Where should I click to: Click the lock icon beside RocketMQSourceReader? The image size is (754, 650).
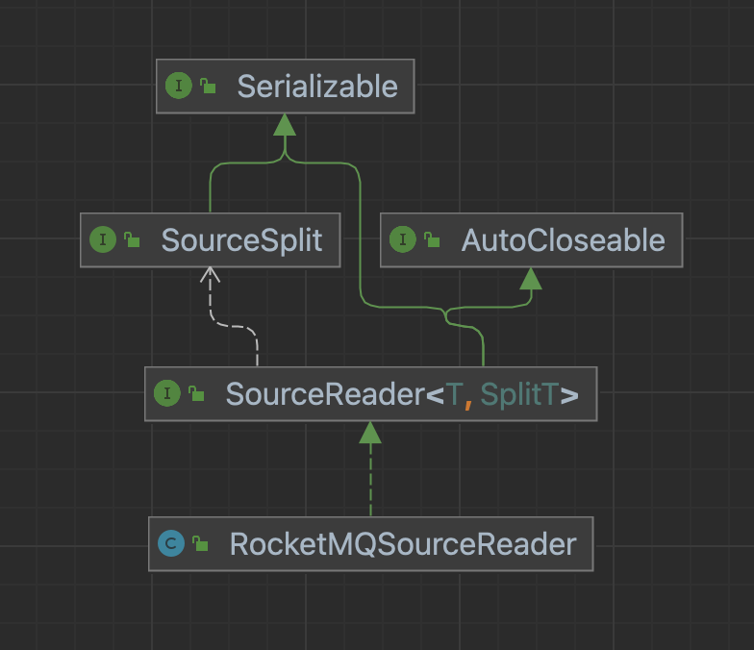200,544
